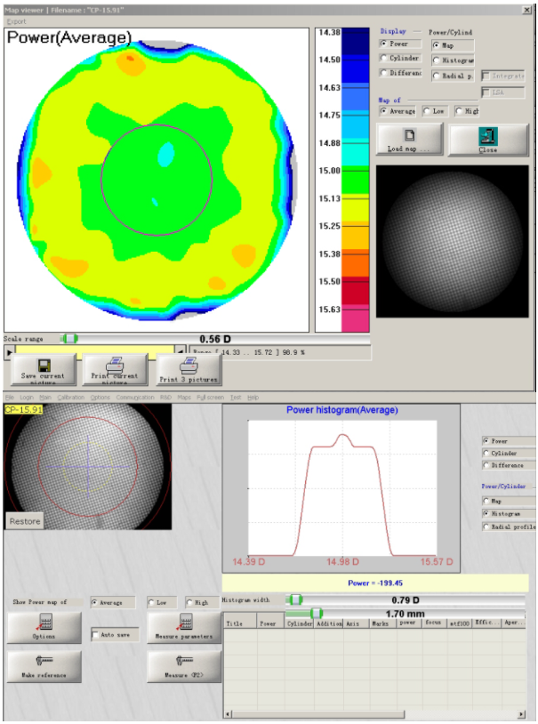Select Cylinder display radio in Map viewer
The image size is (538, 724).
tap(384, 58)
